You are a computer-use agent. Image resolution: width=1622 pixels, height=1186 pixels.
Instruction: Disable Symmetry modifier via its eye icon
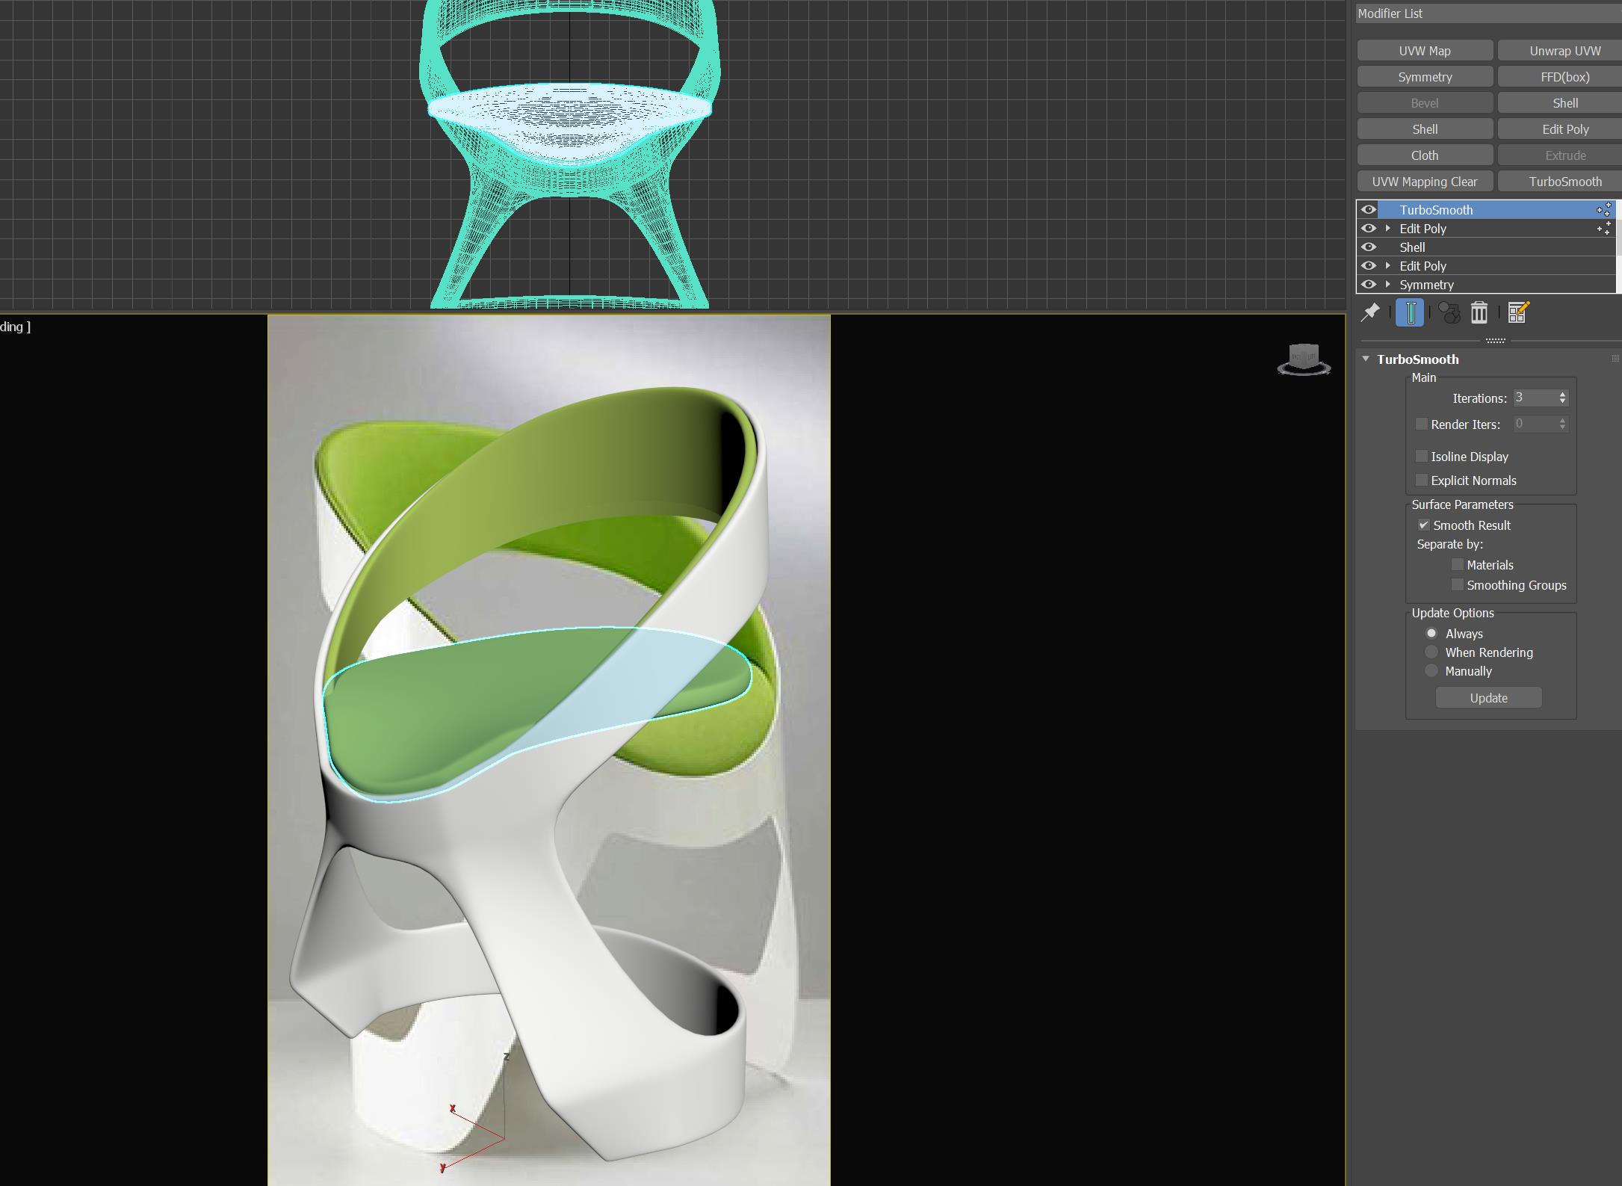point(1369,285)
